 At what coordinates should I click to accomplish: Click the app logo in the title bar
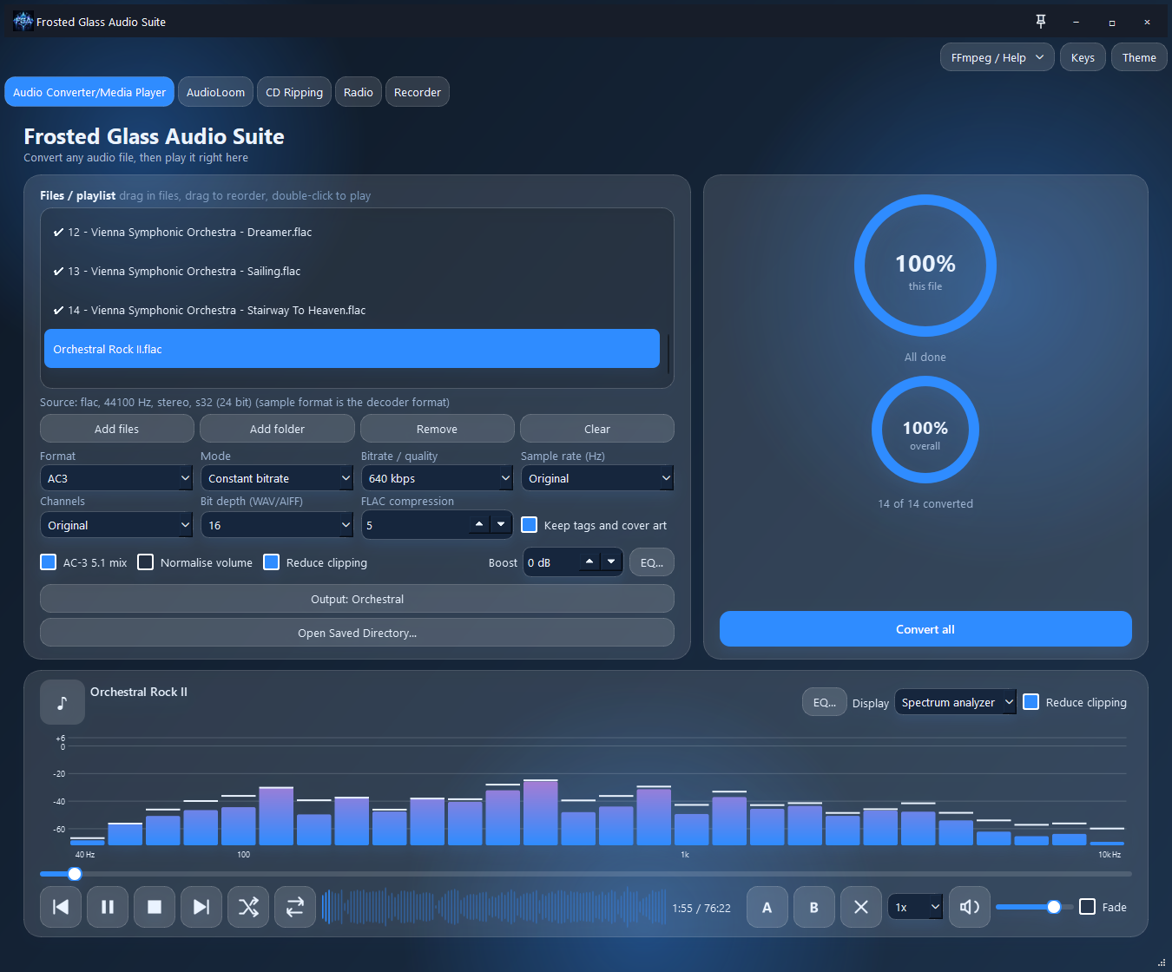tap(23, 22)
